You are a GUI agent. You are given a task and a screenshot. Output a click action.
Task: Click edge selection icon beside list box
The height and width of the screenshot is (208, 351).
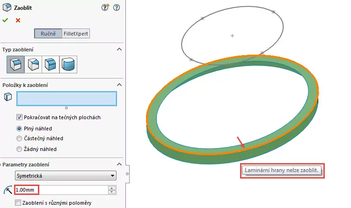8,97
